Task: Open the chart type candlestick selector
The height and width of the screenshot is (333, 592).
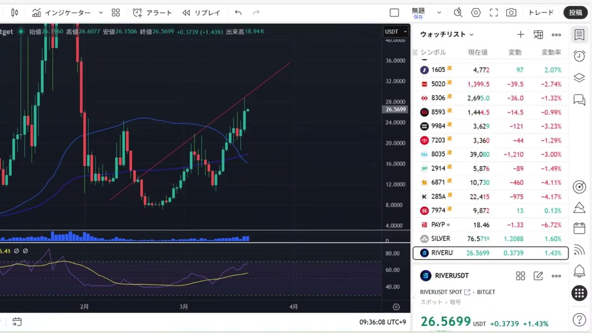Action: click(15, 12)
